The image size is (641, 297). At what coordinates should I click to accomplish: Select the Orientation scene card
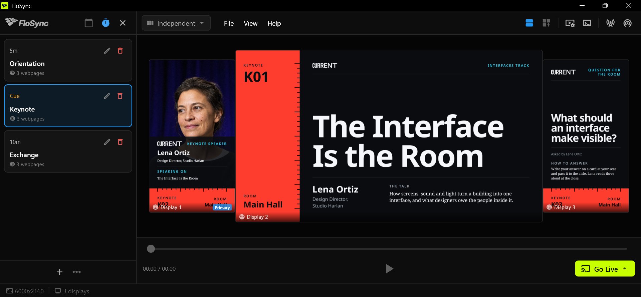click(x=68, y=60)
